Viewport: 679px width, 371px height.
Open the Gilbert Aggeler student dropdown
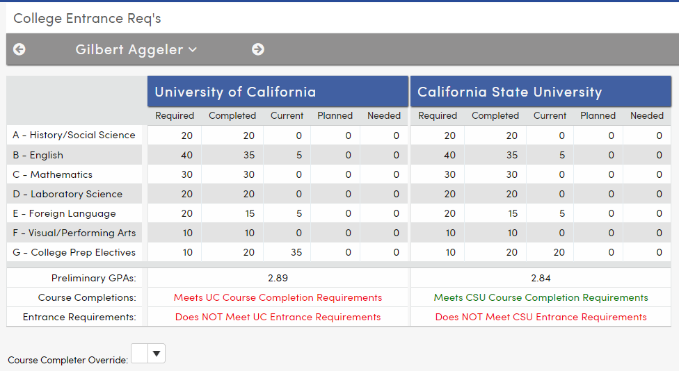click(x=136, y=50)
